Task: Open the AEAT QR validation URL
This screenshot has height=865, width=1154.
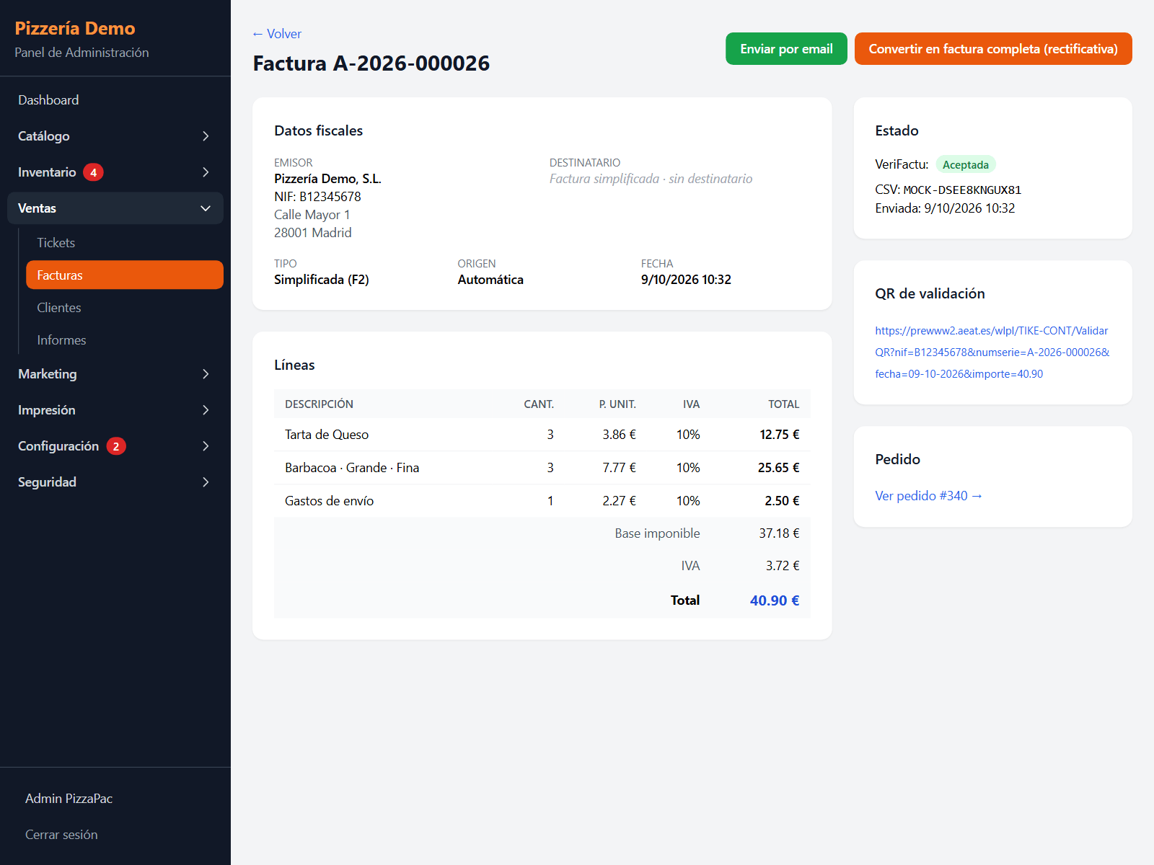Action: pos(992,352)
